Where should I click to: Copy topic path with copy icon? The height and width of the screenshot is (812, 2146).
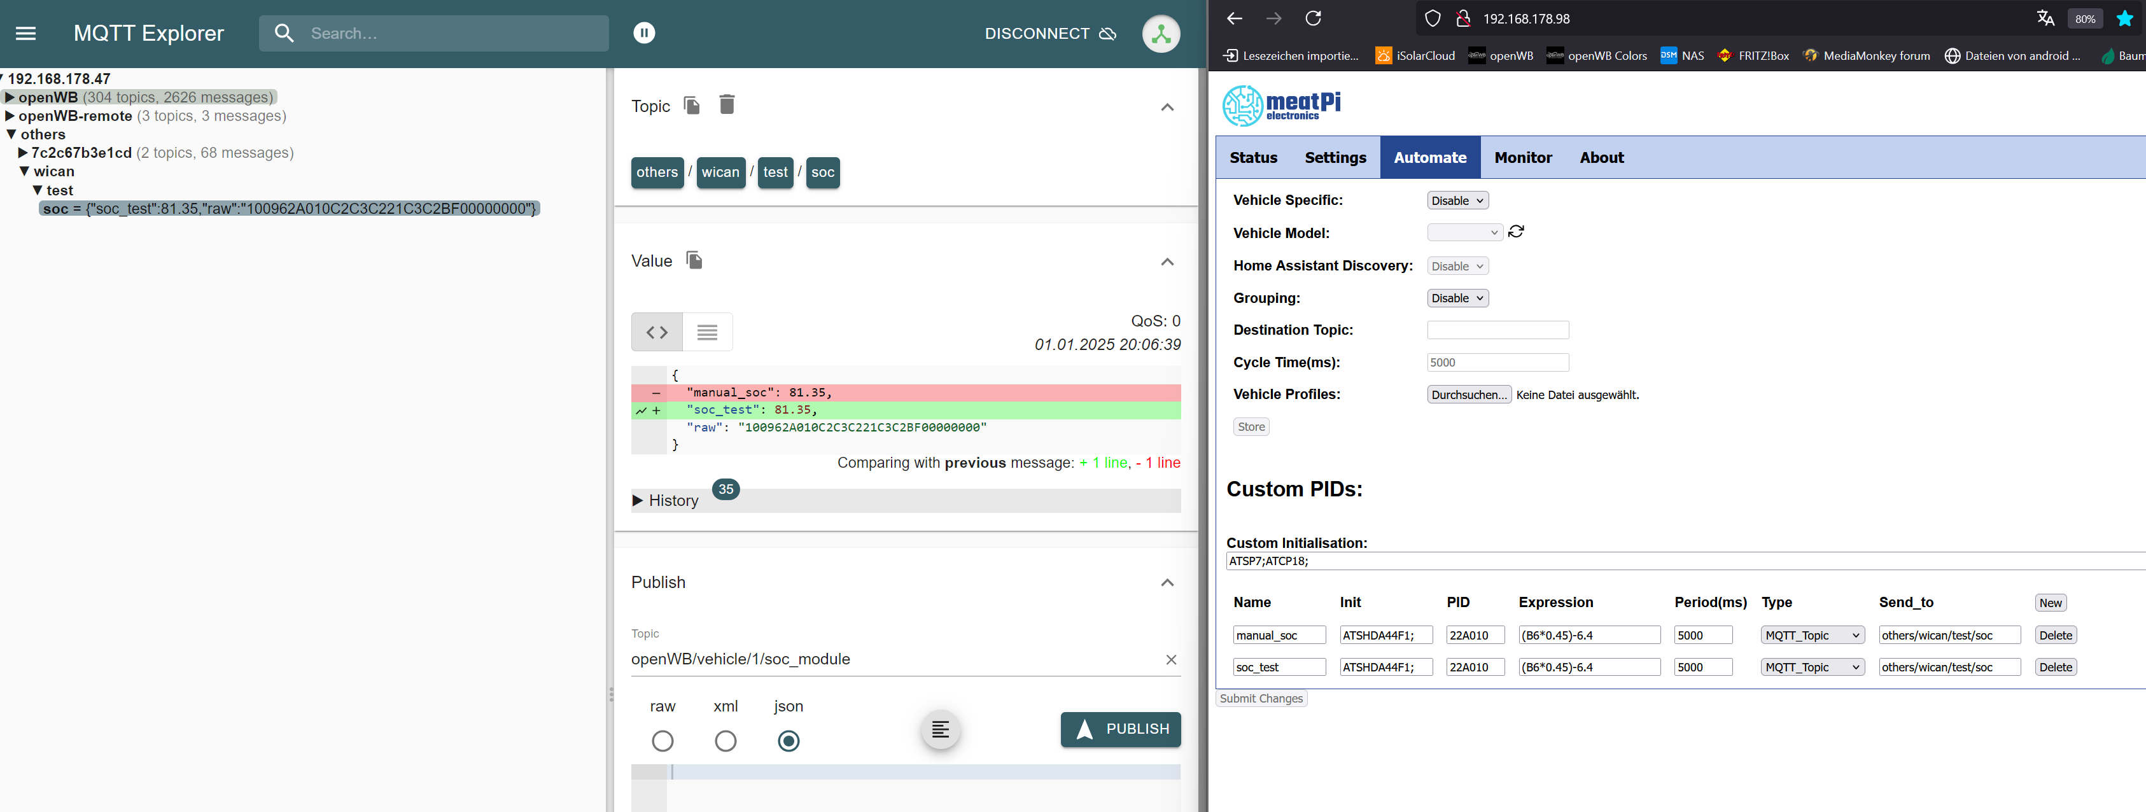click(x=691, y=106)
